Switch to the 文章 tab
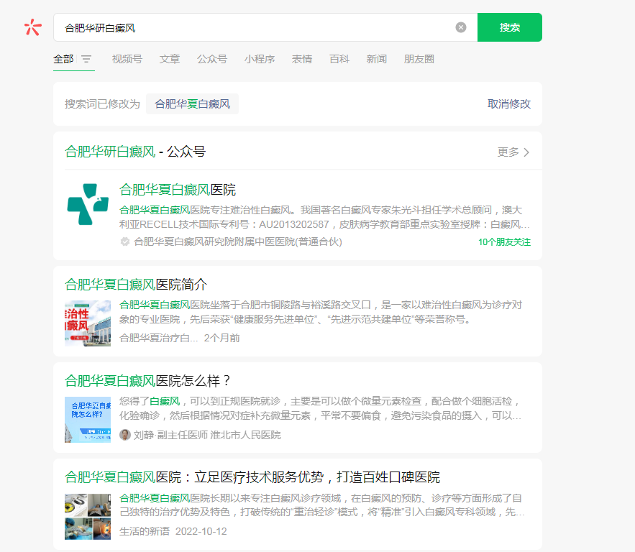 point(170,59)
